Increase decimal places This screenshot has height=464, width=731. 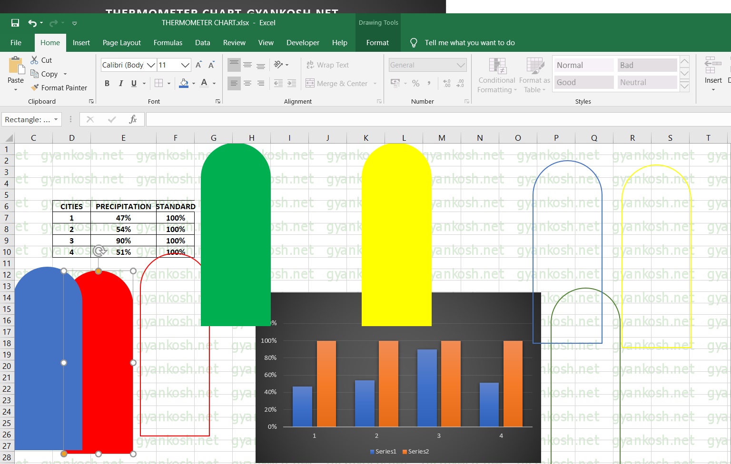point(447,83)
